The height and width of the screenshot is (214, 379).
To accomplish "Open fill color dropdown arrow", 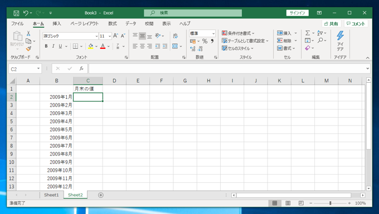I will [96, 46].
